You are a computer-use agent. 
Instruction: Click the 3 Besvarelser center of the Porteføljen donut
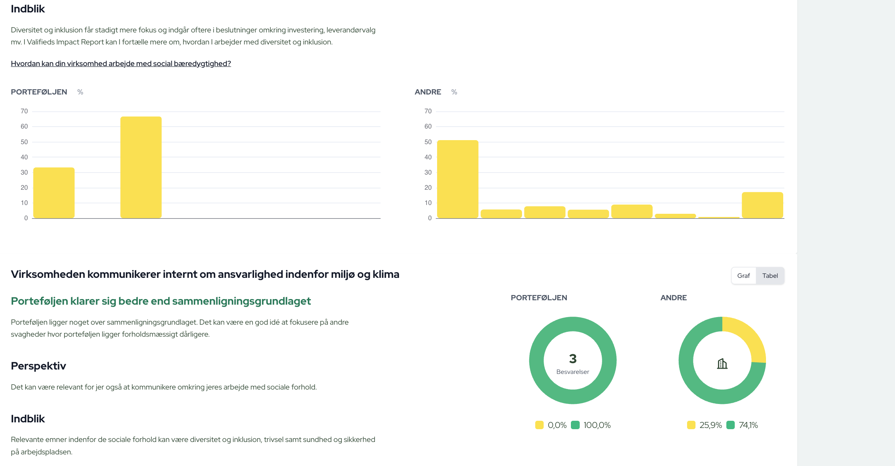click(572, 360)
